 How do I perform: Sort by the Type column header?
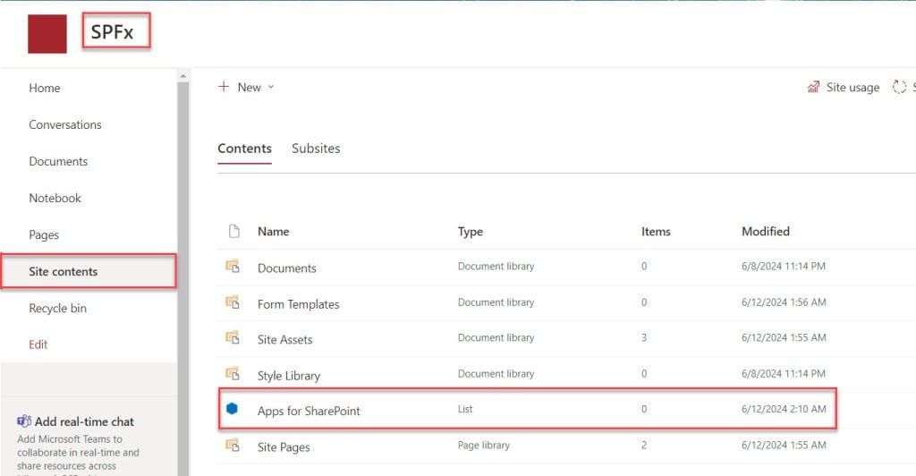[x=471, y=231]
